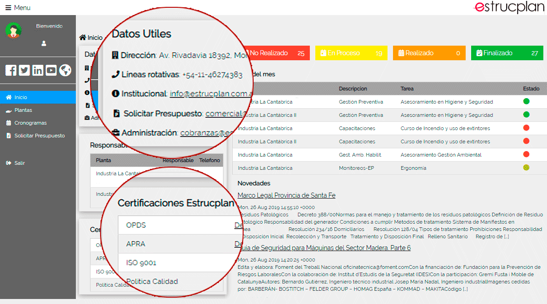
Task: Open the Marco Legal Provincia de Santa Fe article
Action: (x=287, y=195)
